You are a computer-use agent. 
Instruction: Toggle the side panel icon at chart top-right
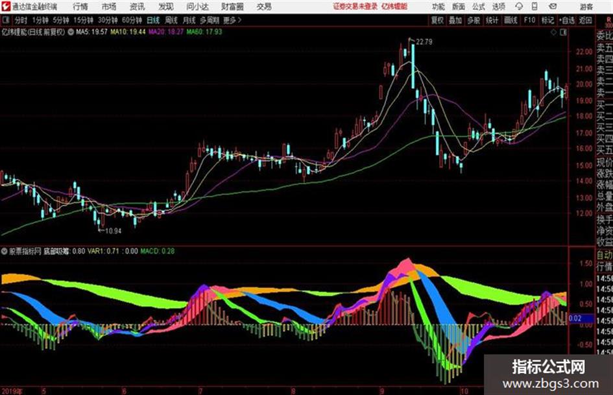click(563, 32)
